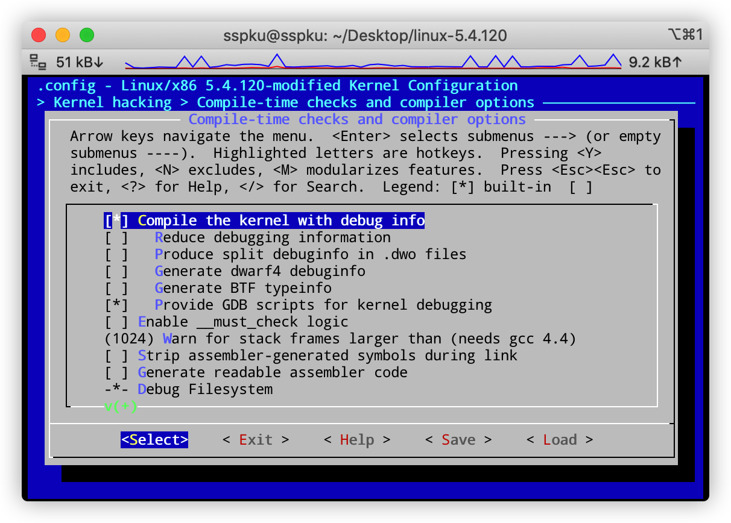Enable Generate readable assembler code option

pos(116,372)
